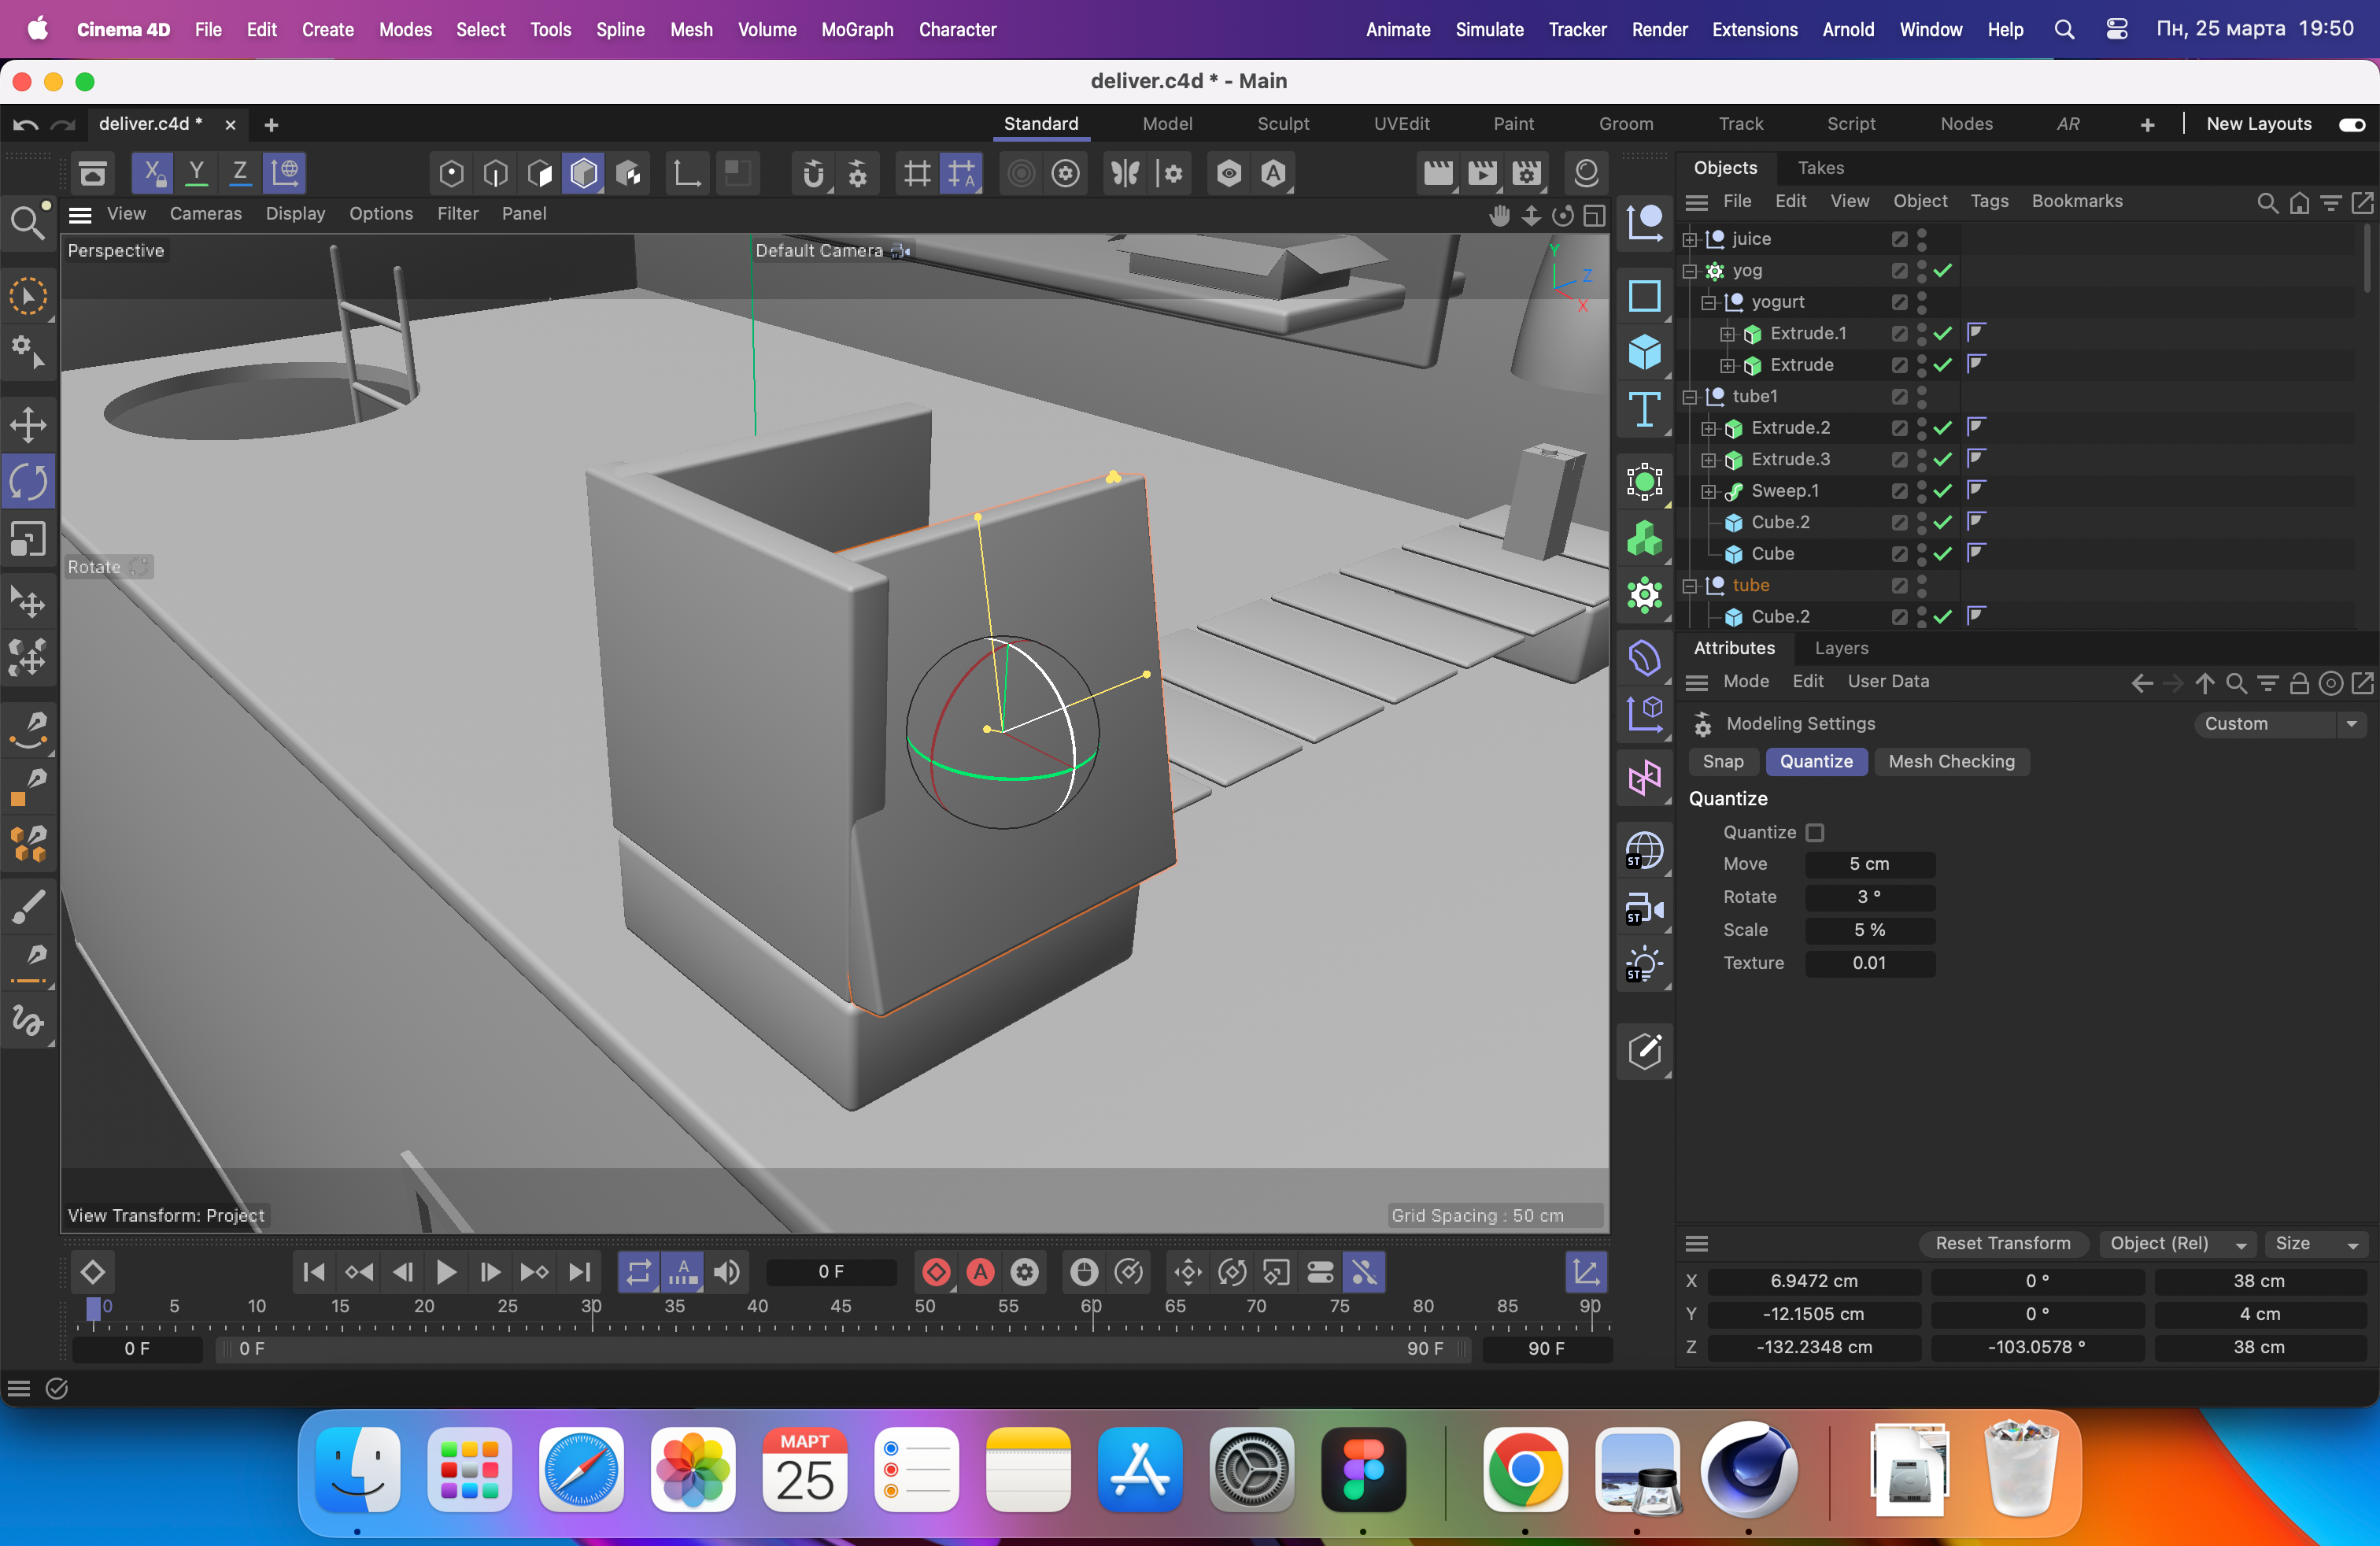Select the Move tool in left toolbar
The height and width of the screenshot is (1546, 2380).
[x=28, y=425]
